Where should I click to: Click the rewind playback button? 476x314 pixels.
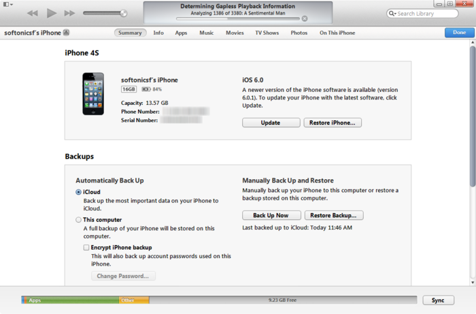[33, 13]
